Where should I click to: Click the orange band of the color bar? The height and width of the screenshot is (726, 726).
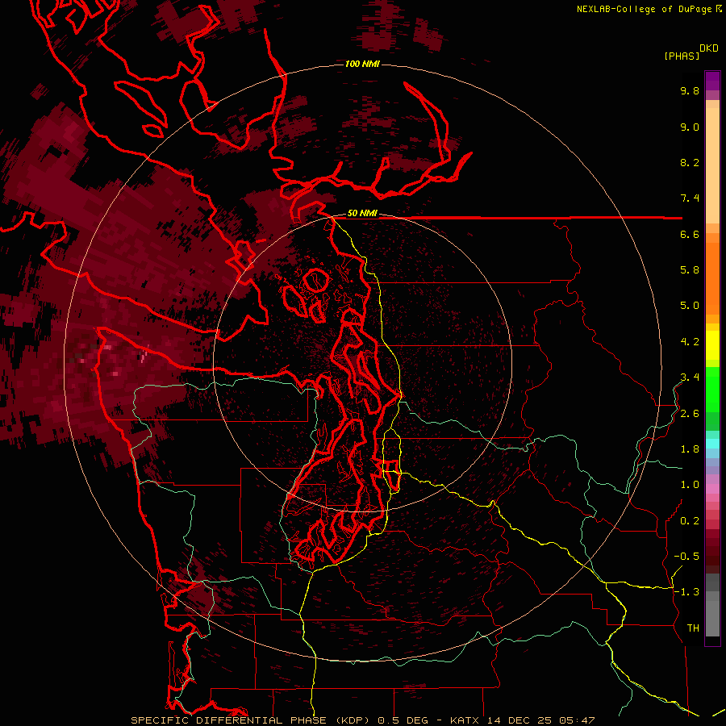[712, 277]
